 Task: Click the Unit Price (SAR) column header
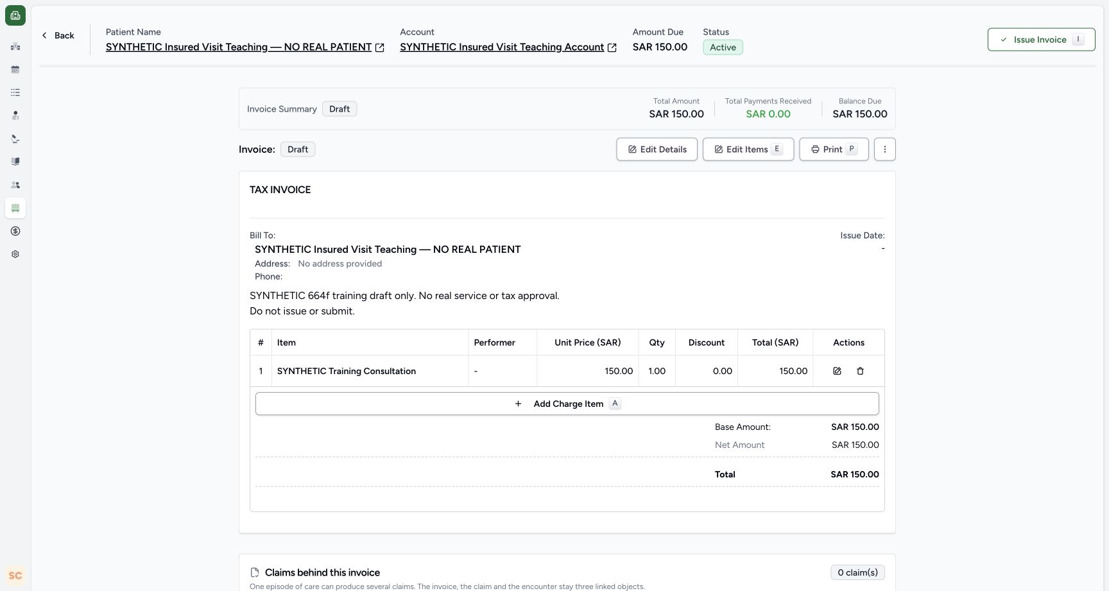click(588, 343)
